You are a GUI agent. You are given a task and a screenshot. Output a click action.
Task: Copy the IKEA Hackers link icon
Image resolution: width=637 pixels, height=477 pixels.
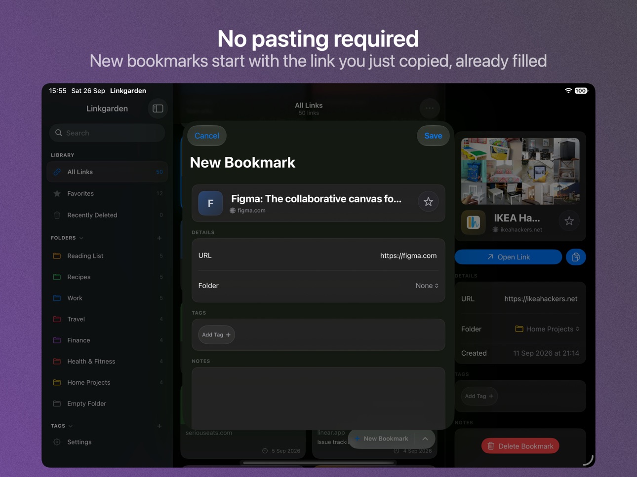pyautogui.click(x=576, y=257)
